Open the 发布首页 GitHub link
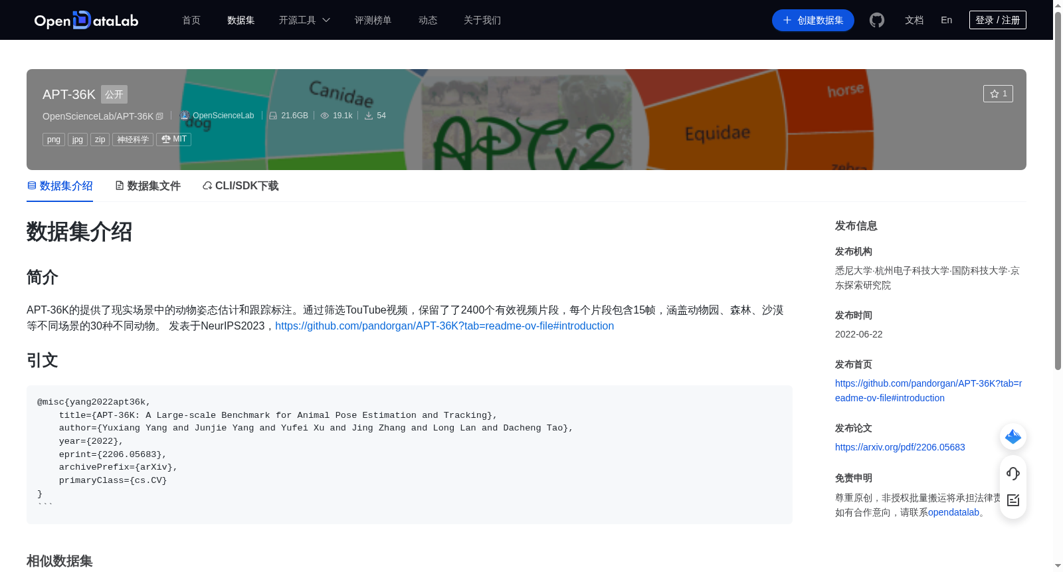The height and width of the screenshot is (572, 1063). pos(928,391)
